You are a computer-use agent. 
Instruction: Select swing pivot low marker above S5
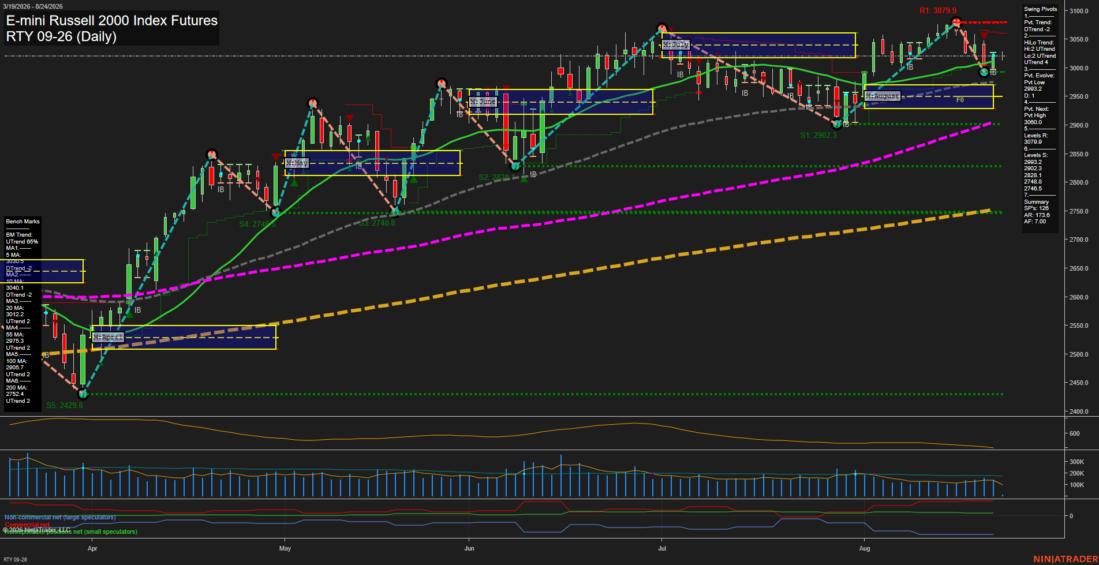coord(83,394)
